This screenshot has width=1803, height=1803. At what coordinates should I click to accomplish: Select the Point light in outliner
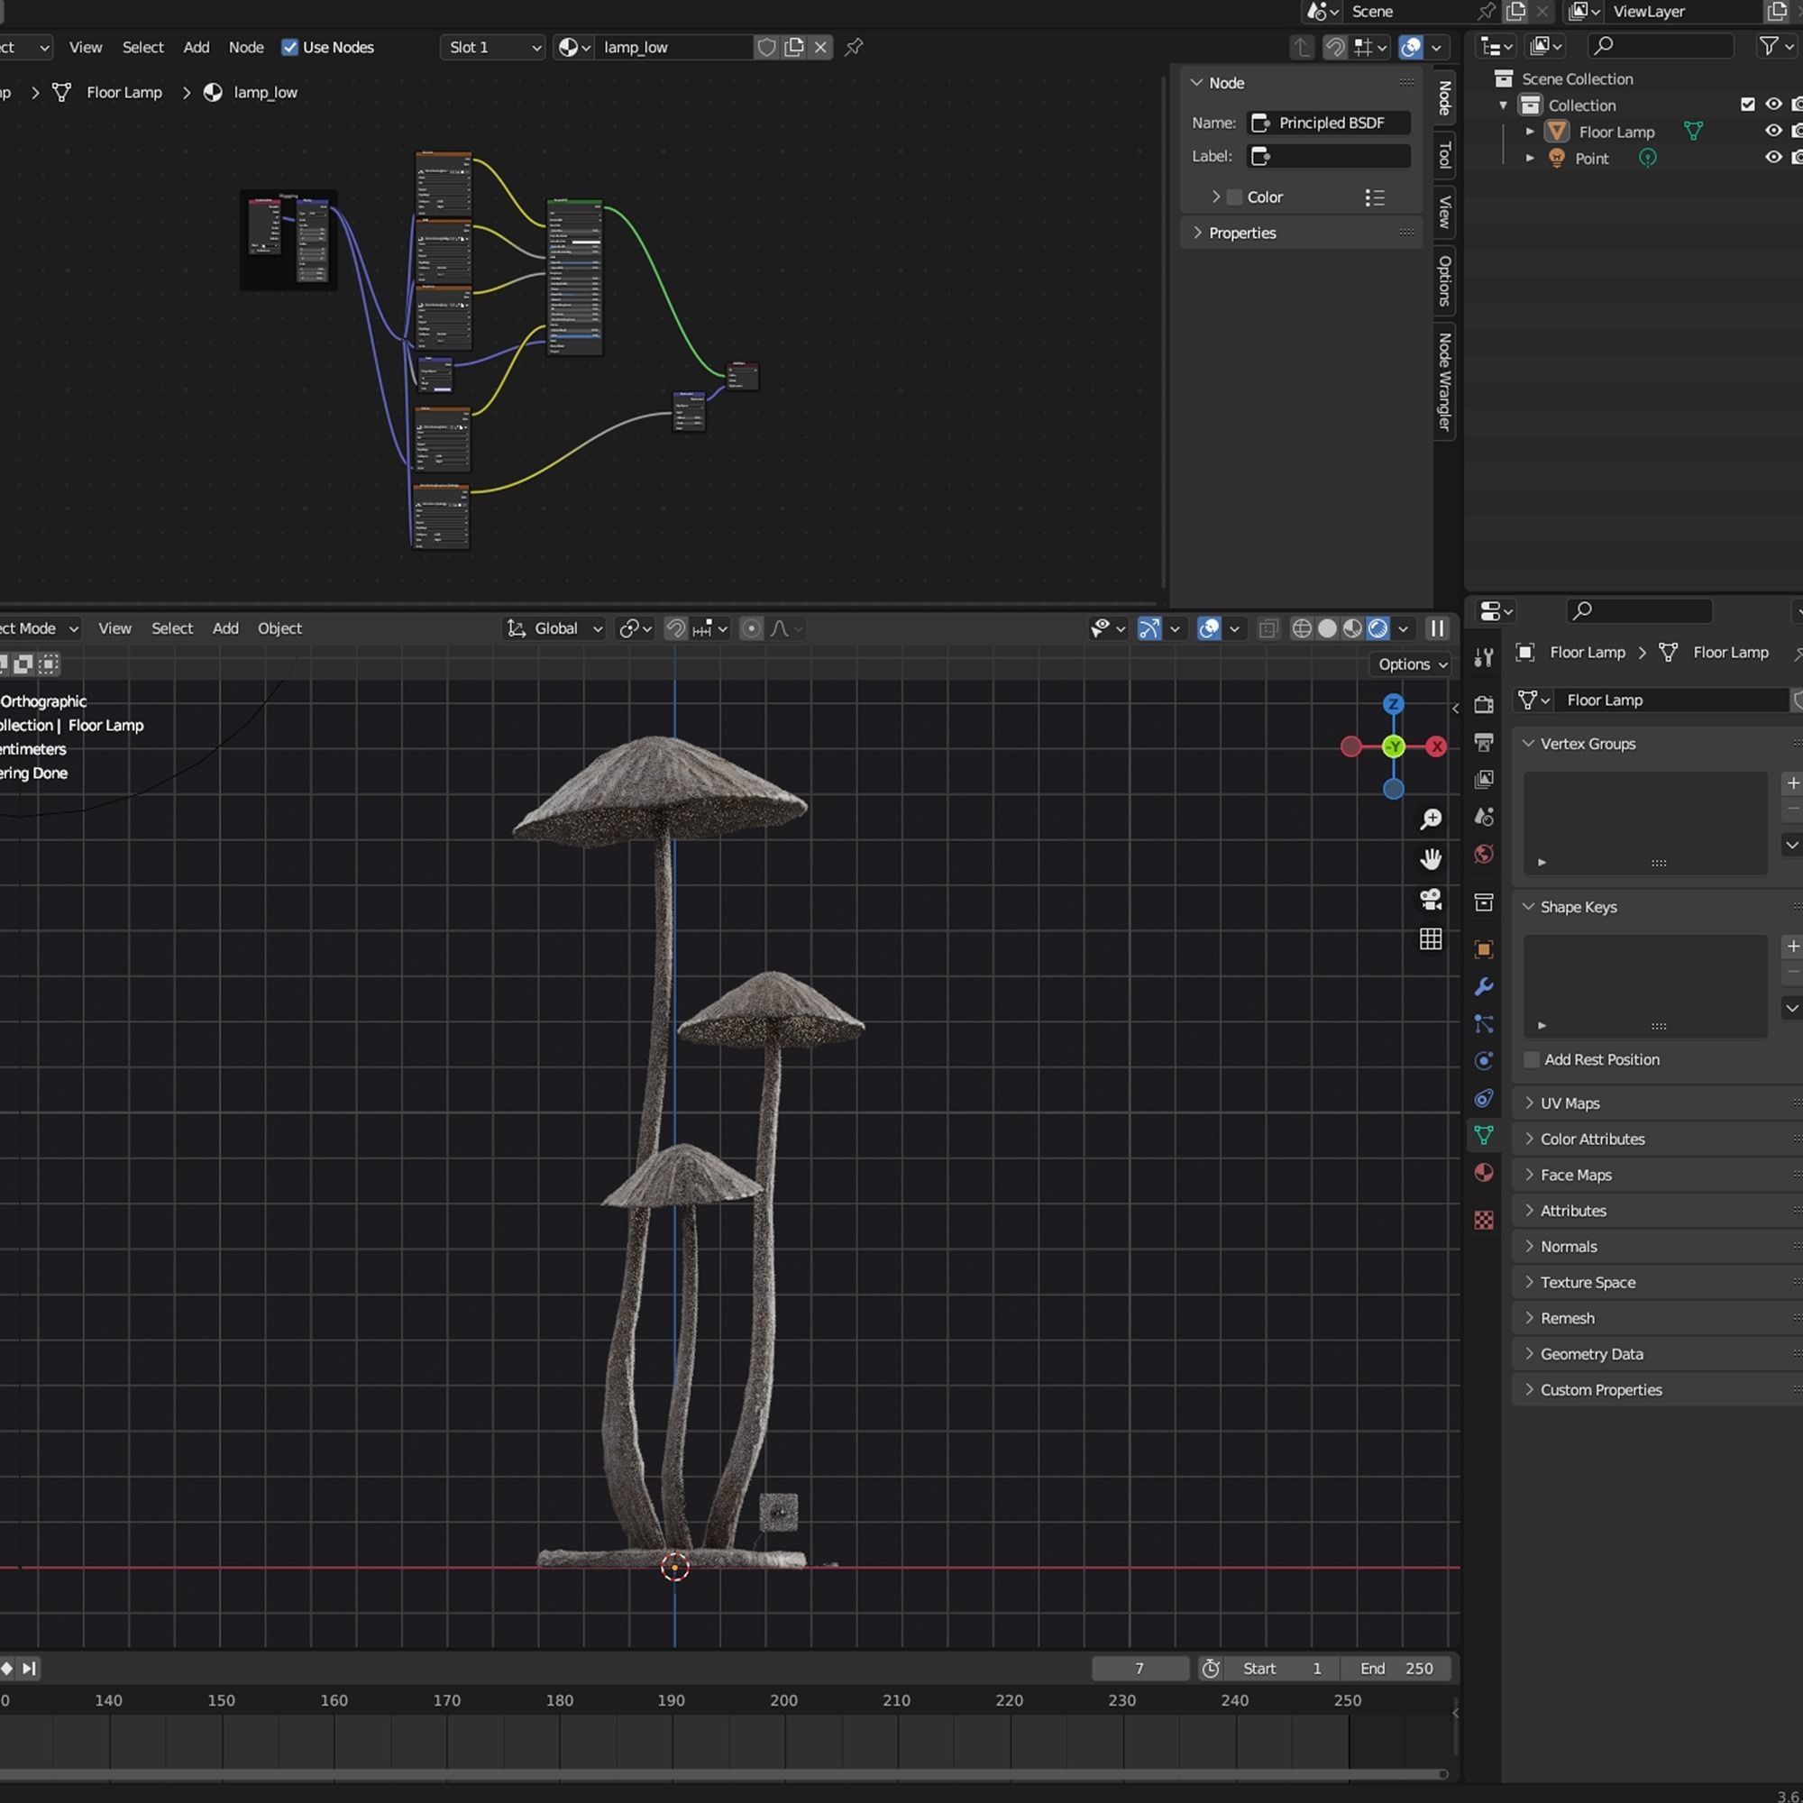tap(1591, 159)
